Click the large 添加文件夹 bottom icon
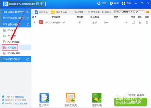The image size is (151, 108). [x=70, y=98]
